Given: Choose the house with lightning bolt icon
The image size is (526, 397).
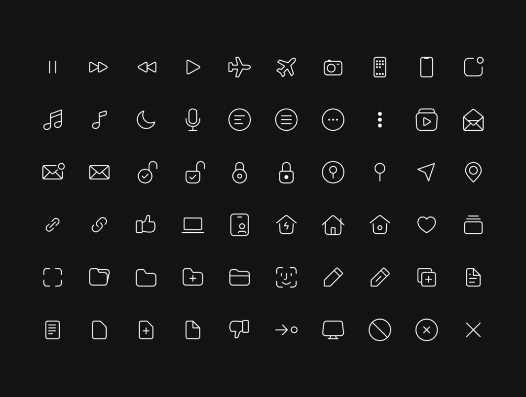Looking at the screenshot, I should click(x=286, y=225).
